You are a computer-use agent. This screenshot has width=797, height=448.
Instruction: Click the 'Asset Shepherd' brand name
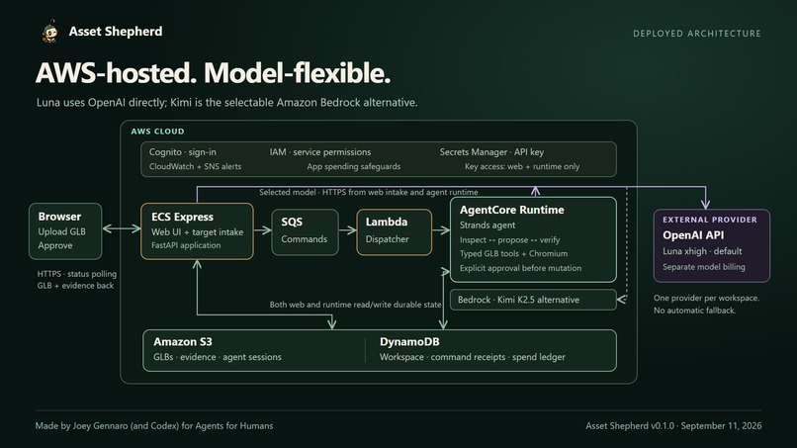pyautogui.click(x=116, y=32)
